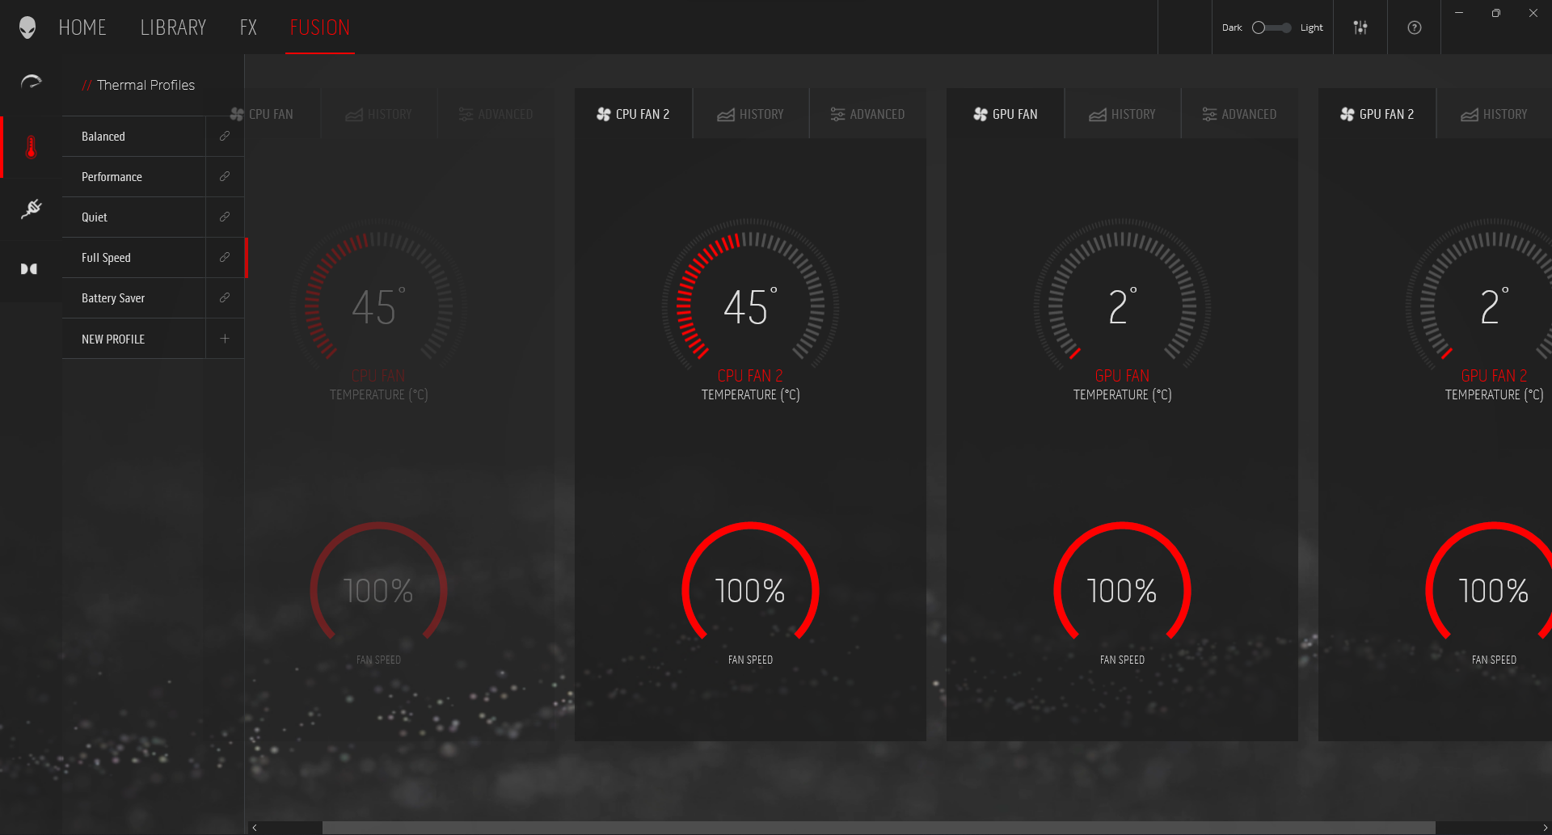Open the power plug sidebar icon

pos(31,209)
